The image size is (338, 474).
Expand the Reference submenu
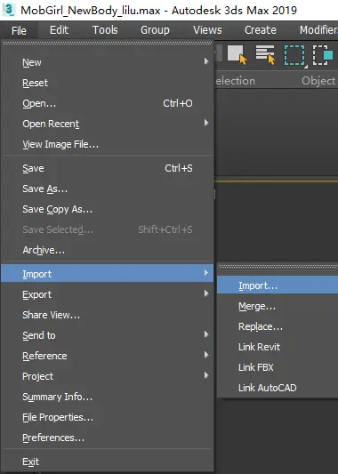point(108,356)
